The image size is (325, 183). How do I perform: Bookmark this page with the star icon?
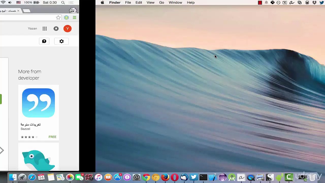pos(58,18)
